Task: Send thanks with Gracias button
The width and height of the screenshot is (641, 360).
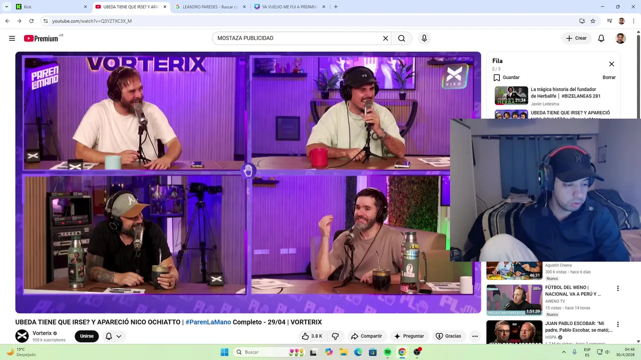Action: 448,336
